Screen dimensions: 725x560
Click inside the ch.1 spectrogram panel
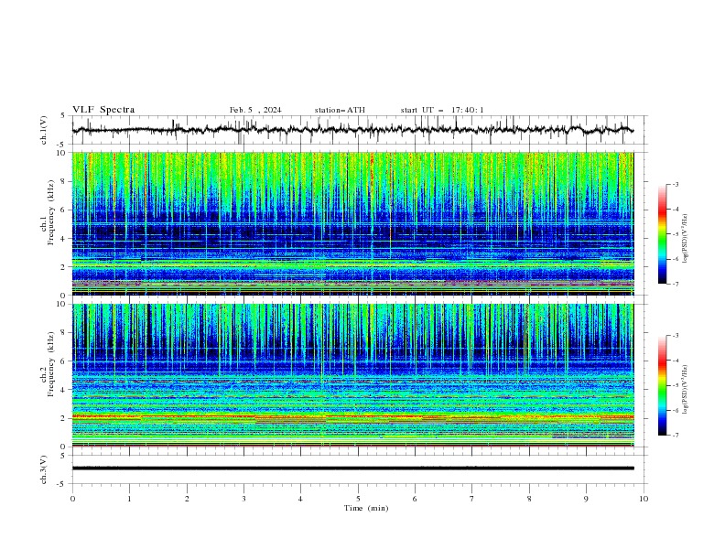(x=352, y=223)
